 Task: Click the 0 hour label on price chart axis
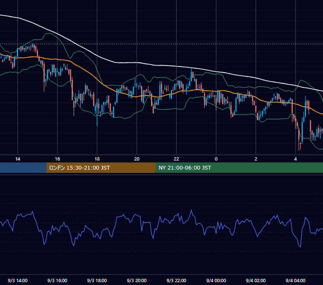tap(216, 159)
